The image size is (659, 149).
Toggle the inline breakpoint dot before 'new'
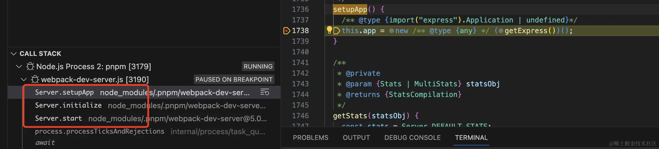point(392,31)
